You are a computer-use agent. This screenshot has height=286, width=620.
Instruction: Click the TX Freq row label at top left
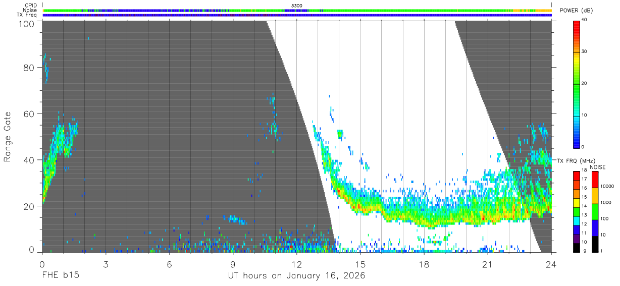point(27,15)
